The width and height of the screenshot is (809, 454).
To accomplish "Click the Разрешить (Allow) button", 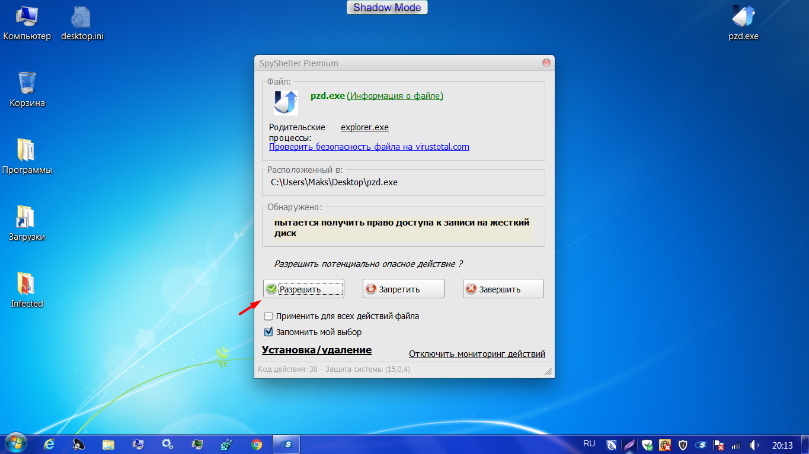I will coord(303,289).
